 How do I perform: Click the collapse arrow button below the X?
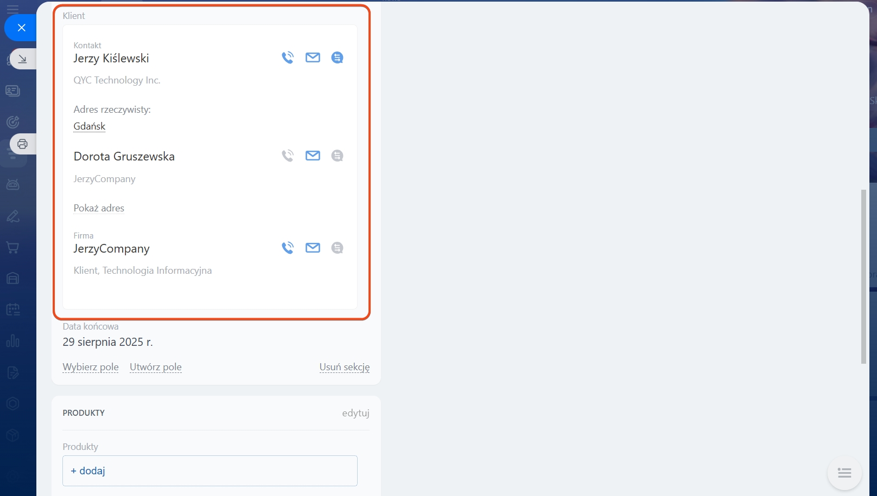point(23,59)
